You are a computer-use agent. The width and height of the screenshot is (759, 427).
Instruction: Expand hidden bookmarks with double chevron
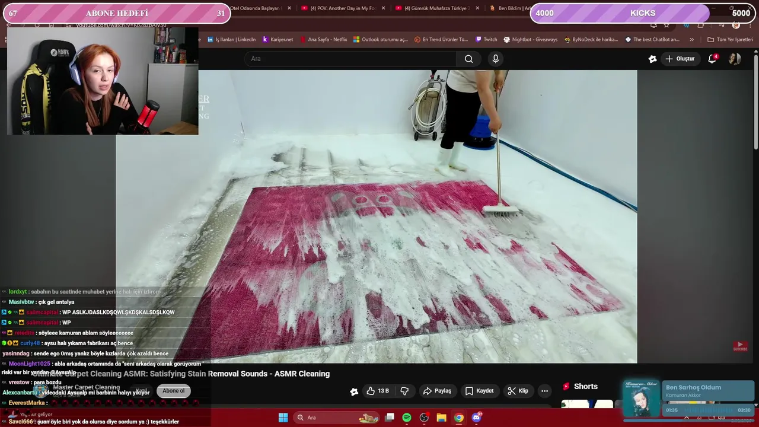[x=691, y=40]
